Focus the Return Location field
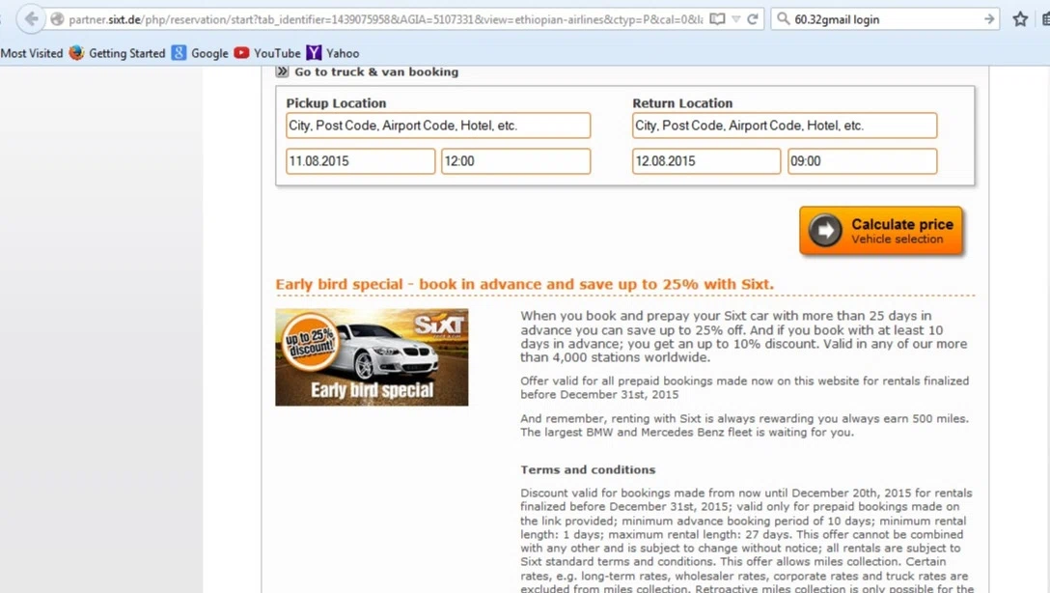1050x593 pixels. (785, 126)
